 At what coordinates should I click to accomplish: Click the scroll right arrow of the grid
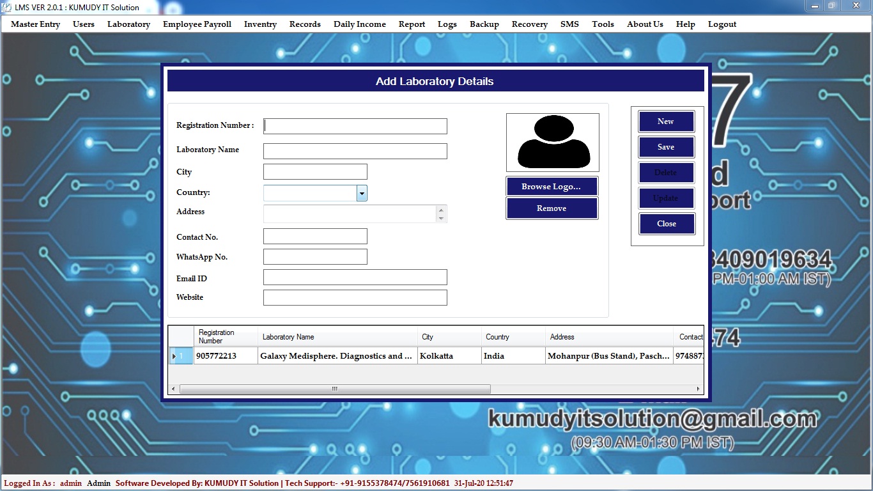pyautogui.click(x=699, y=389)
